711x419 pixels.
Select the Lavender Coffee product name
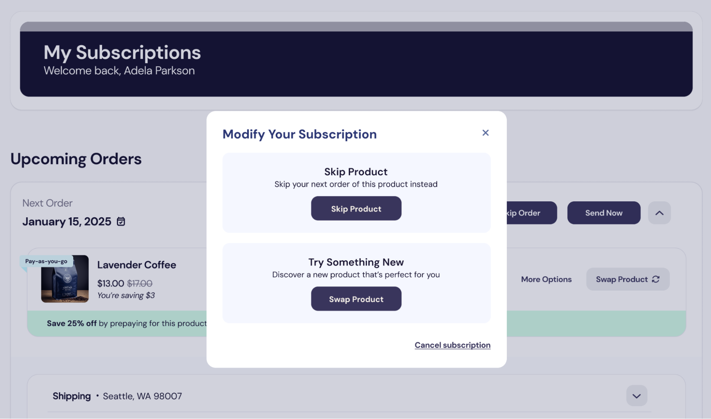click(137, 265)
